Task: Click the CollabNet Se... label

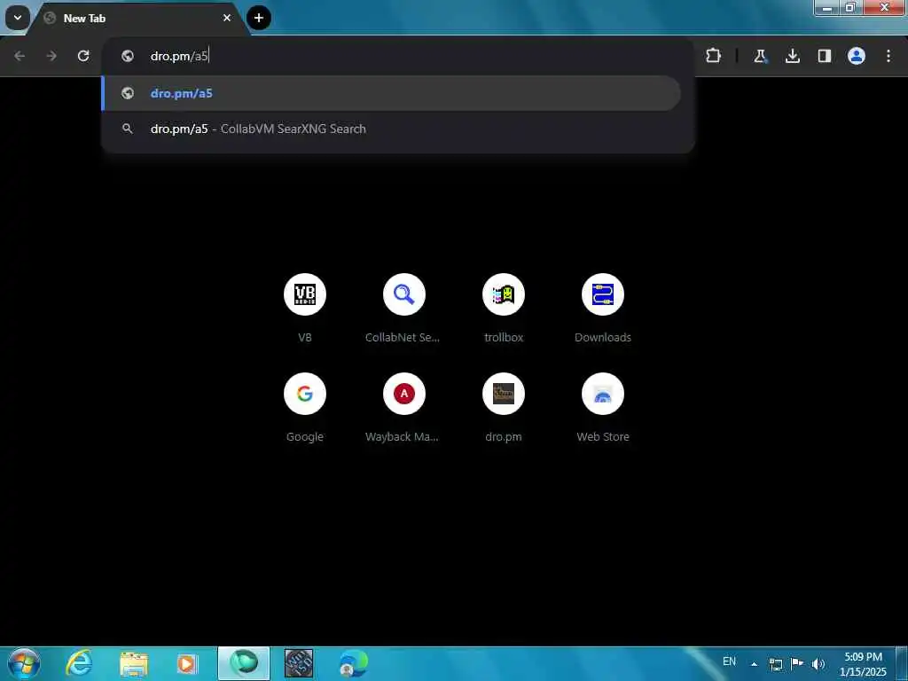Action: coord(403,338)
